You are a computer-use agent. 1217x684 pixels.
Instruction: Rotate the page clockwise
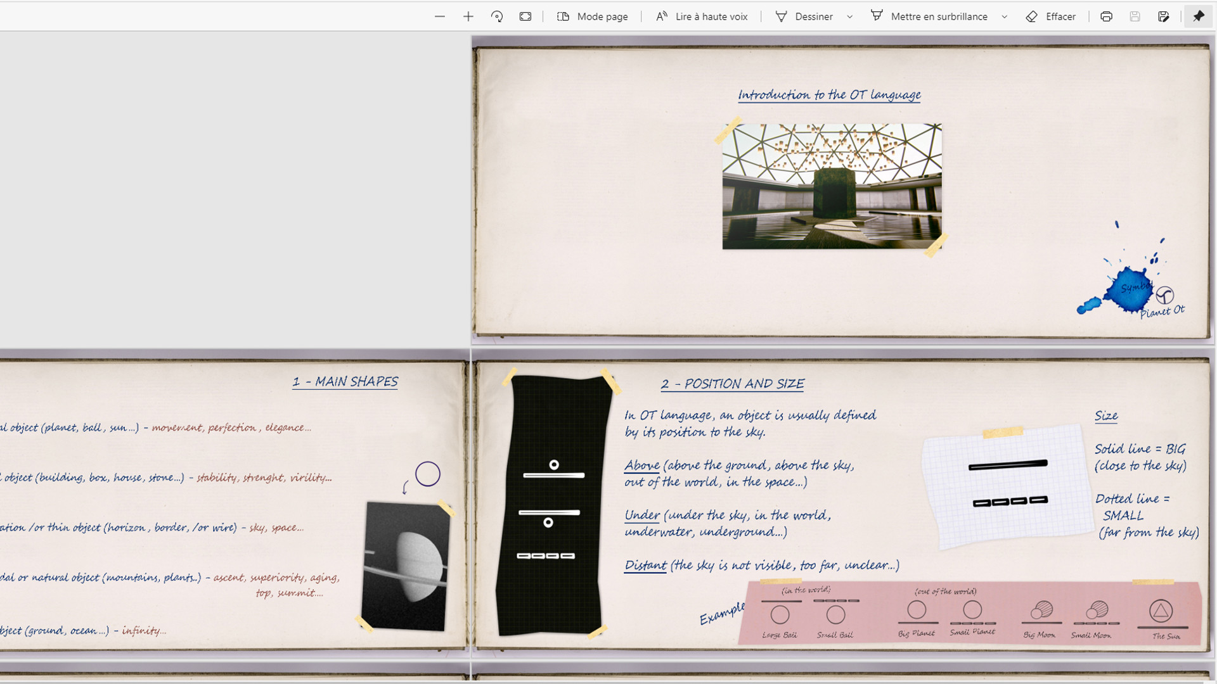497,16
